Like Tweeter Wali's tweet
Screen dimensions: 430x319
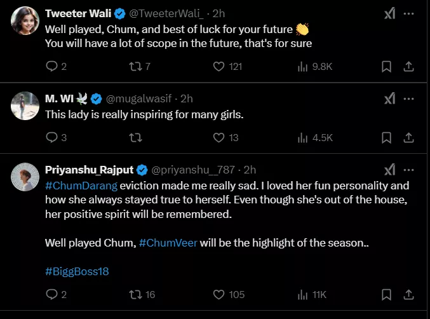(x=218, y=66)
